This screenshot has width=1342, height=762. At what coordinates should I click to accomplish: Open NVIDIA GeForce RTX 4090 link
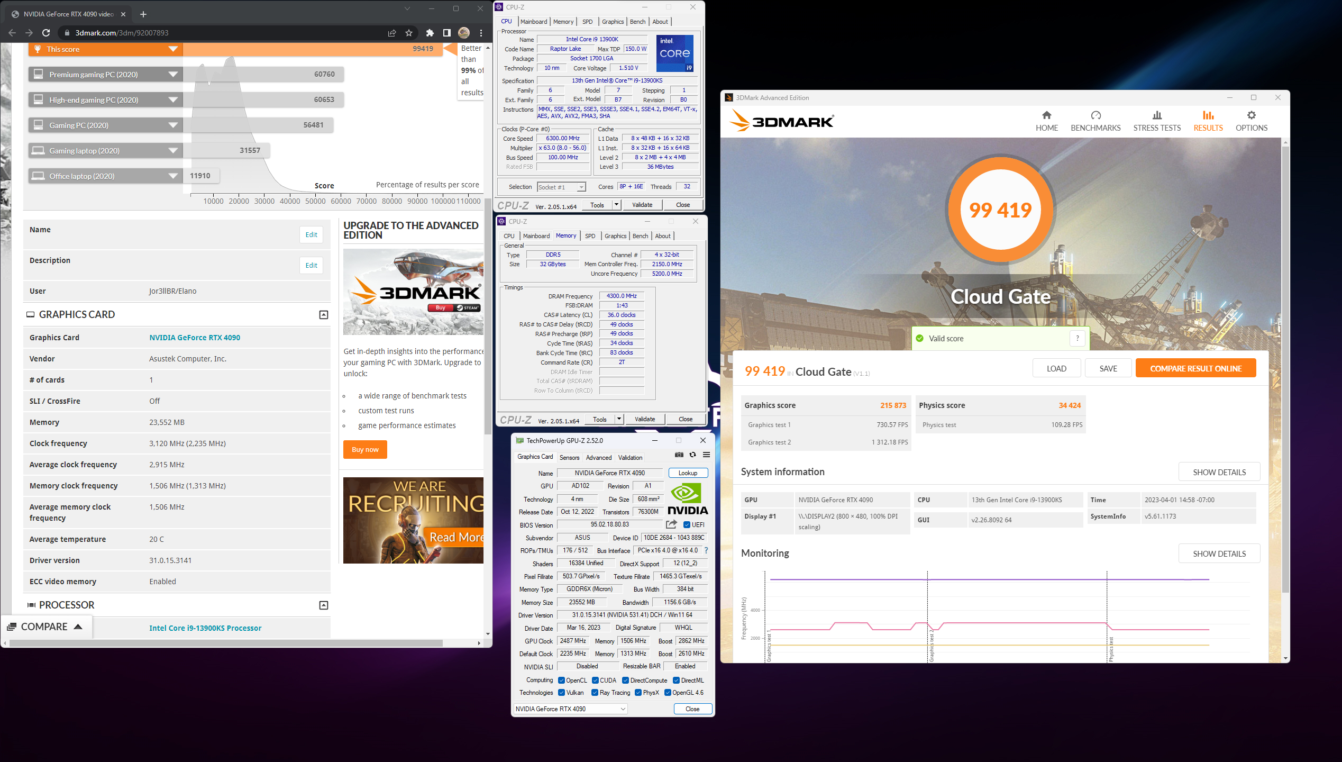195,338
